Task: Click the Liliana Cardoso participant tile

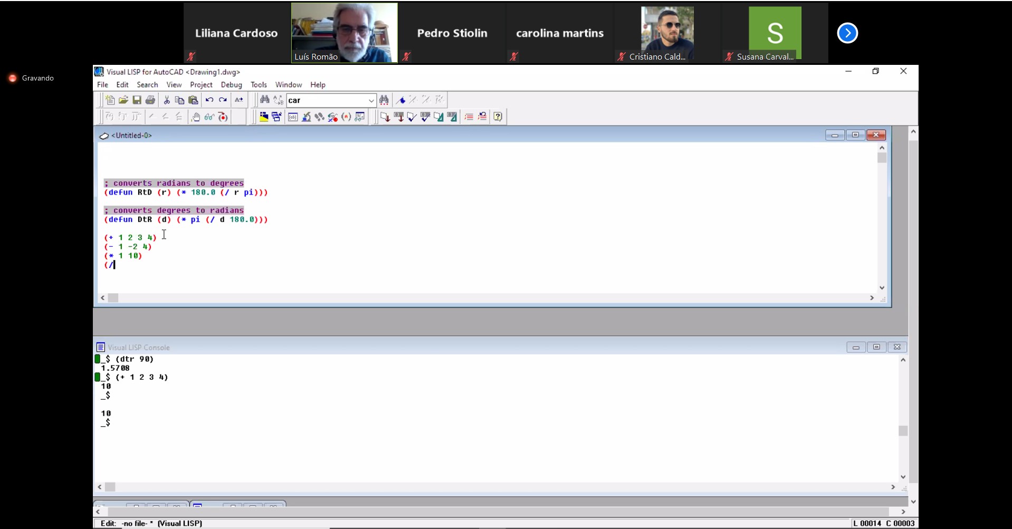Action: tap(236, 33)
